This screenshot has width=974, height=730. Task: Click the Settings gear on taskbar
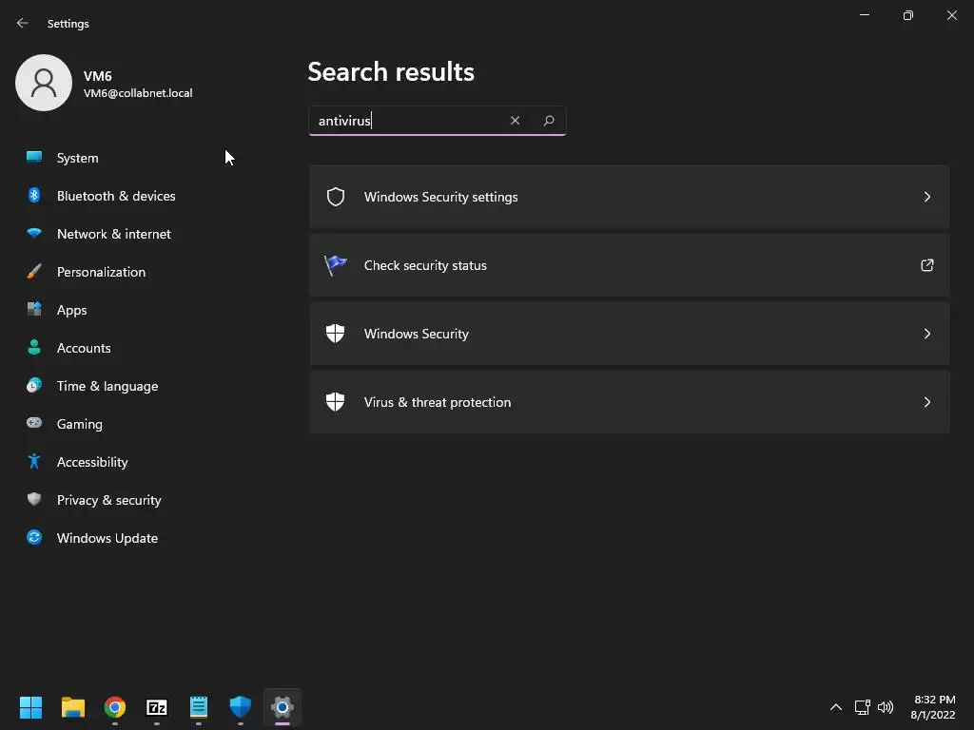(282, 707)
